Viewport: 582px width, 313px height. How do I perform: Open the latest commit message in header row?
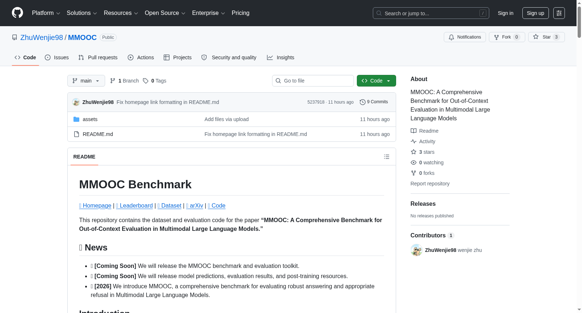pyautogui.click(x=168, y=102)
